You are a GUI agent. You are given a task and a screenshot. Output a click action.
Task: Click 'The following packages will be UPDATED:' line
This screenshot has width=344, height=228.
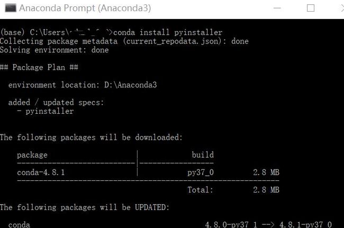[85, 207]
